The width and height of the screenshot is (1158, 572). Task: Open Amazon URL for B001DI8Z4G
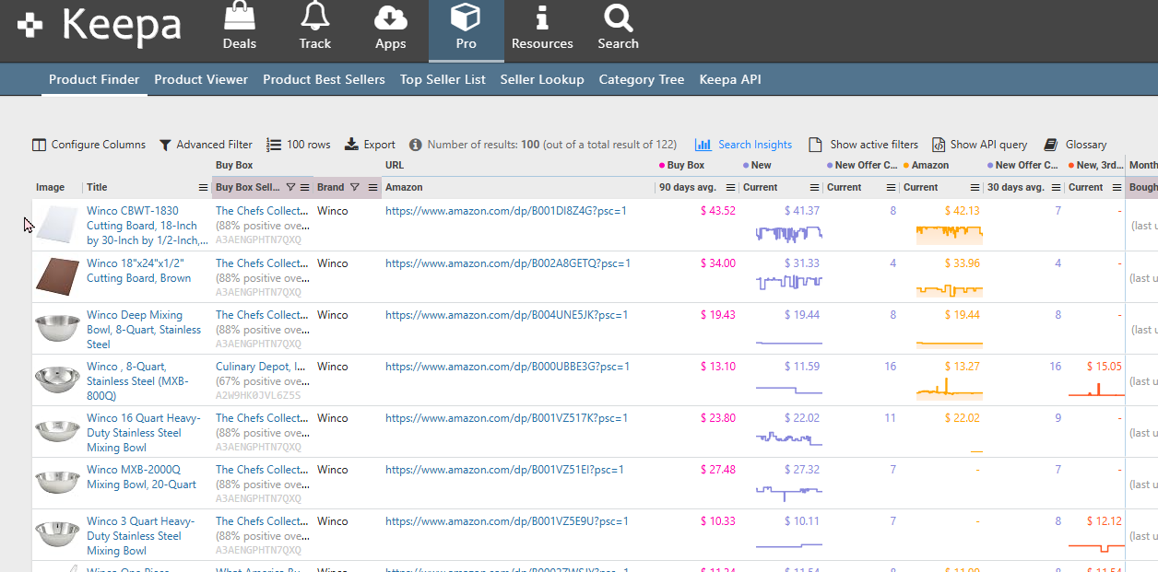(x=506, y=211)
